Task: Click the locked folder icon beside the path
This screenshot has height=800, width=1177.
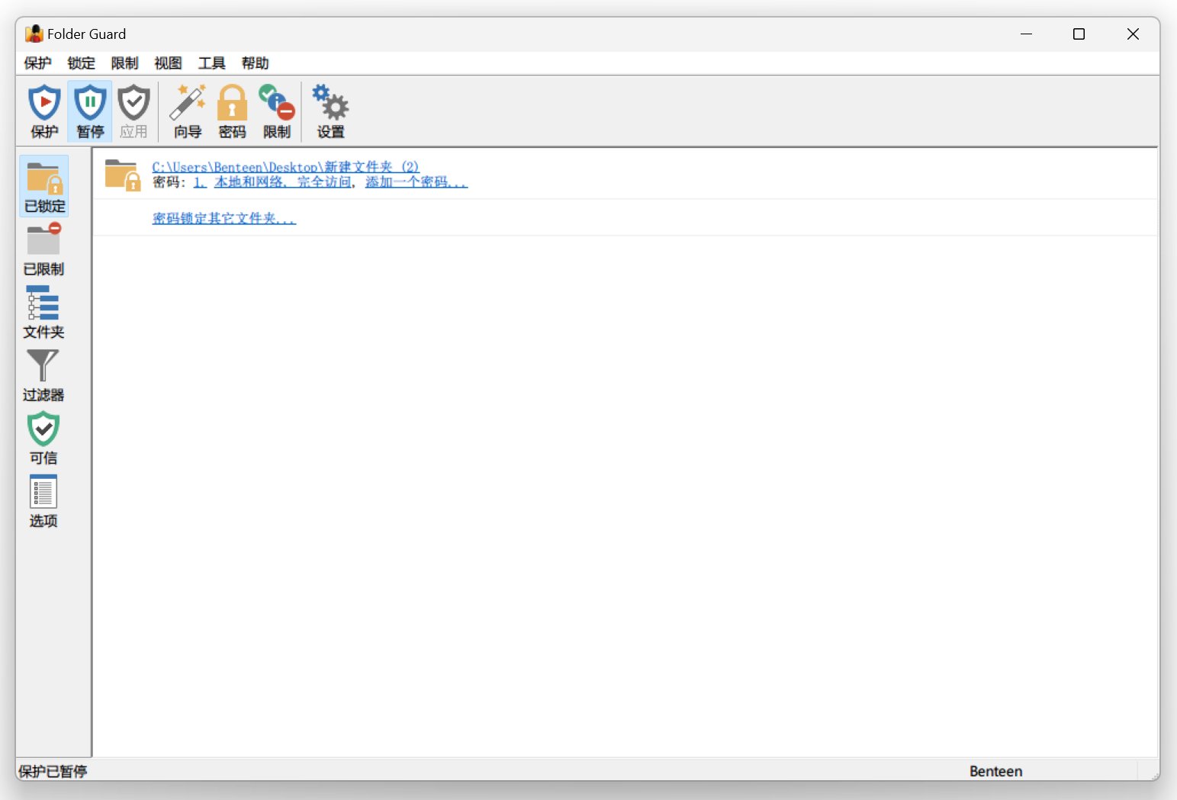Action: click(123, 175)
